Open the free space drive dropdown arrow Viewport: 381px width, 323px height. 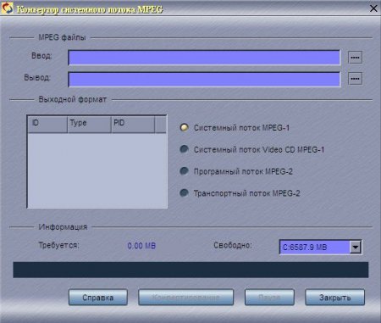click(356, 248)
